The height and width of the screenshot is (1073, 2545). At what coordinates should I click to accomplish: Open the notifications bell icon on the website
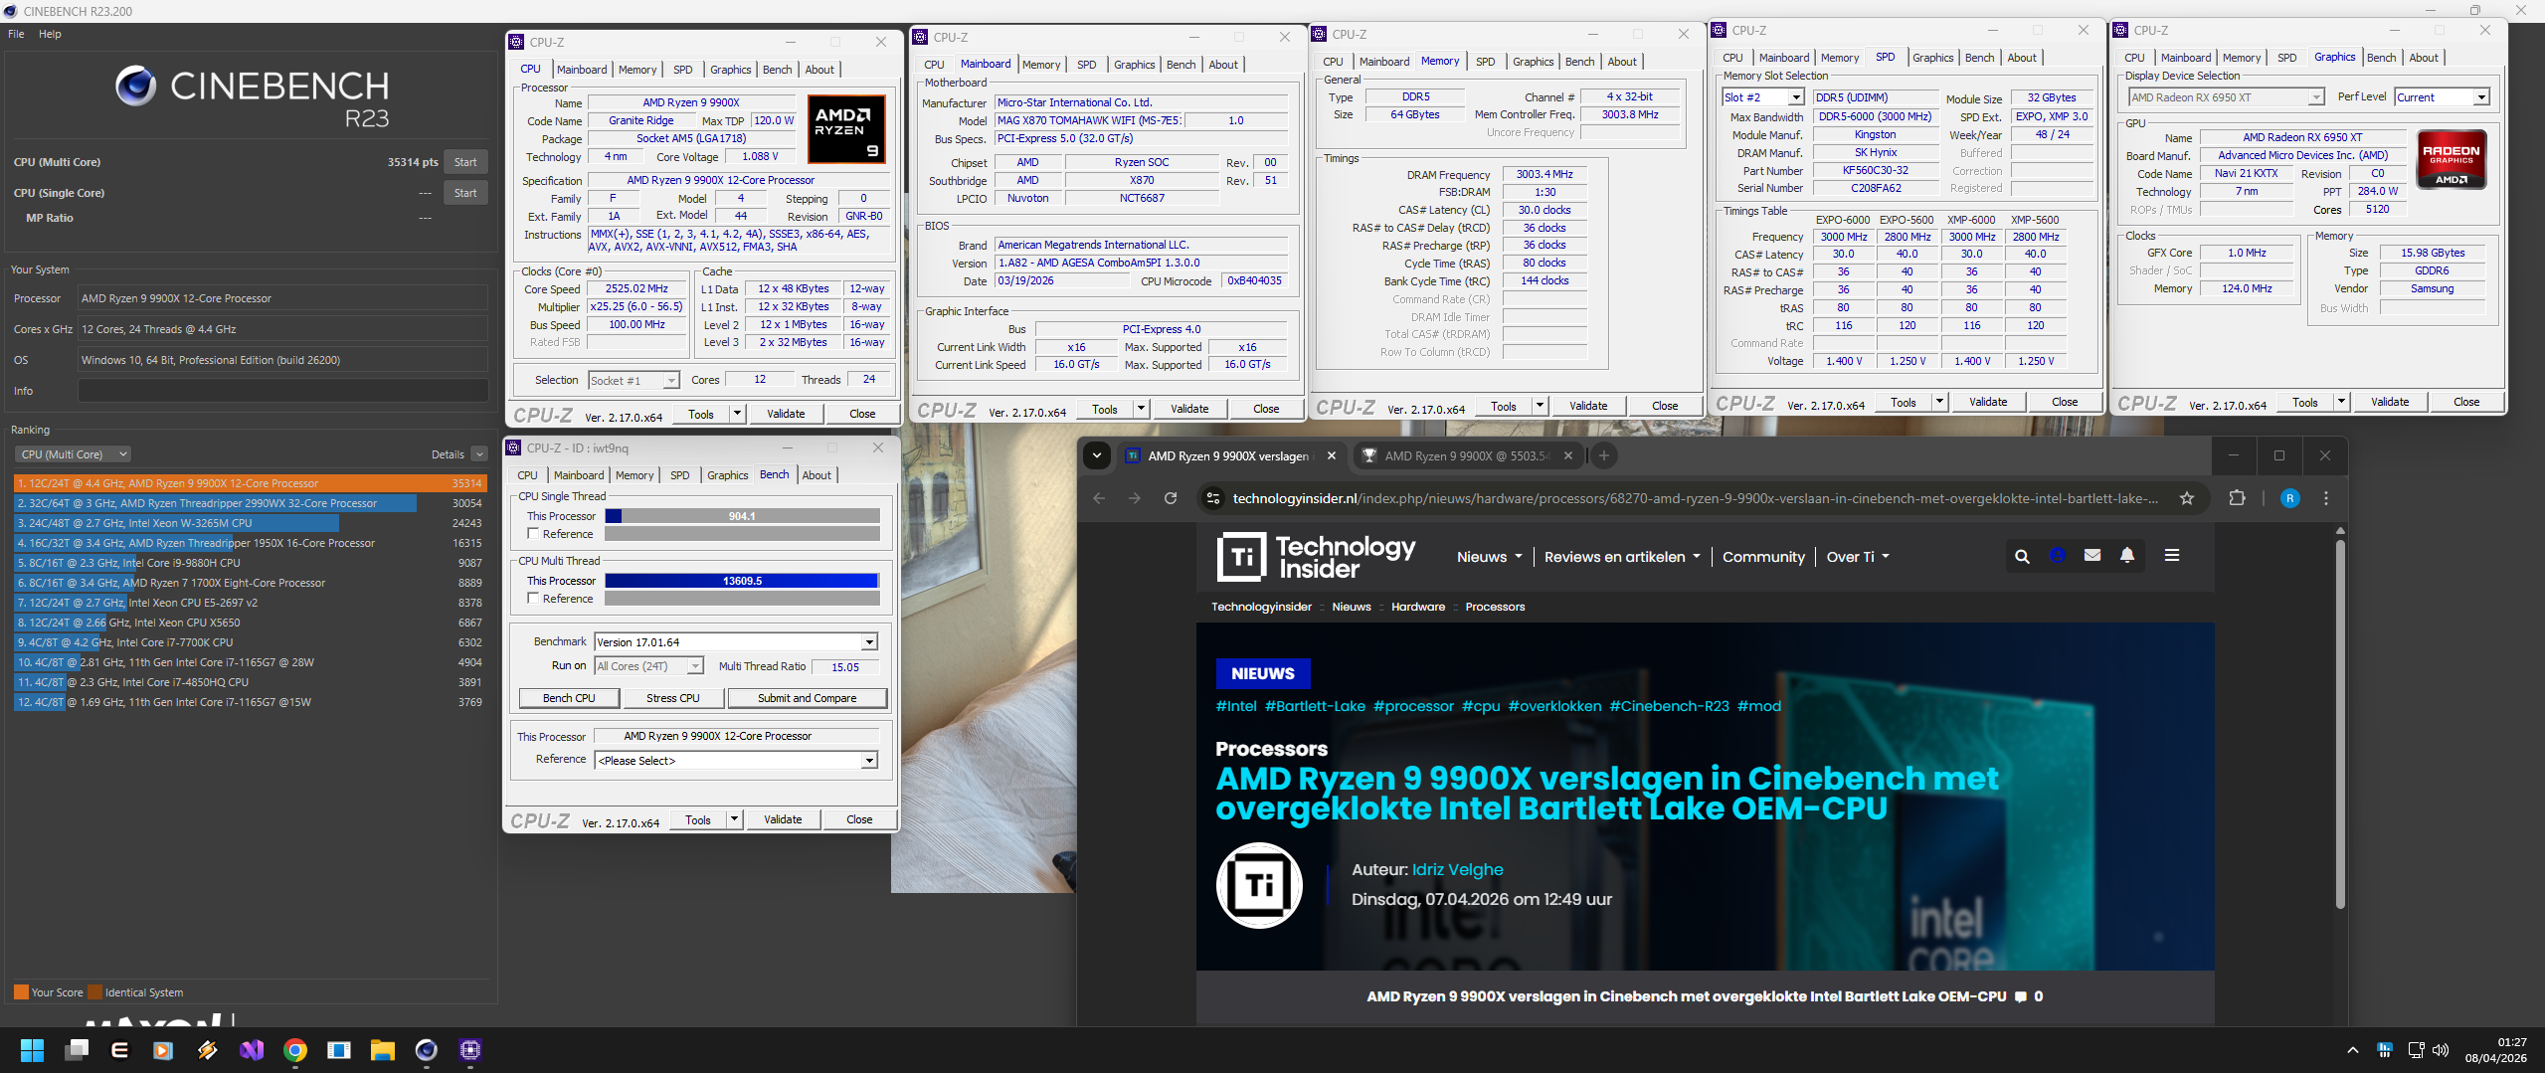pos(2126,556)
